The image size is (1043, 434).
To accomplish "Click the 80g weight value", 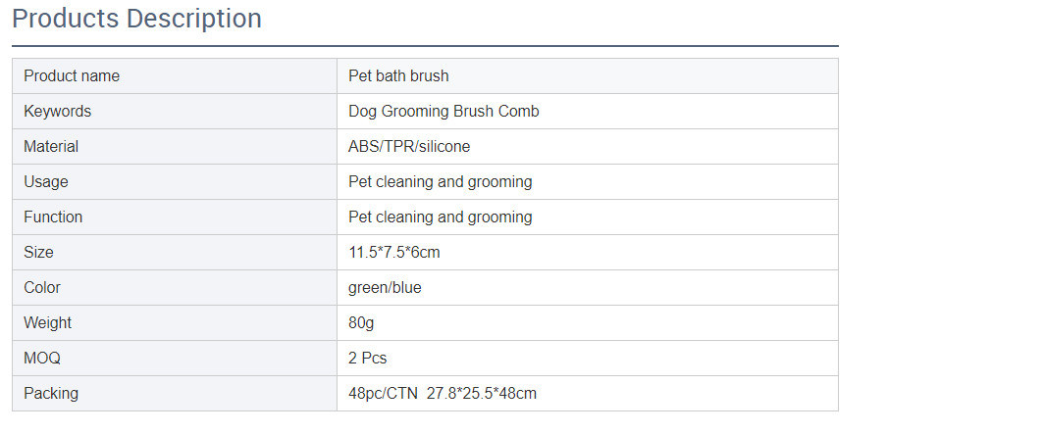I will pos(361,323).
